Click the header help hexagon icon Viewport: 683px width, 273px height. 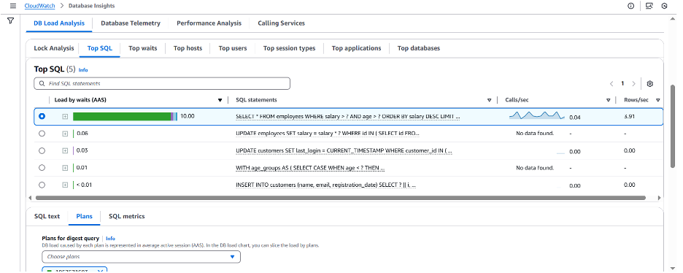click(x=664, y=6)
